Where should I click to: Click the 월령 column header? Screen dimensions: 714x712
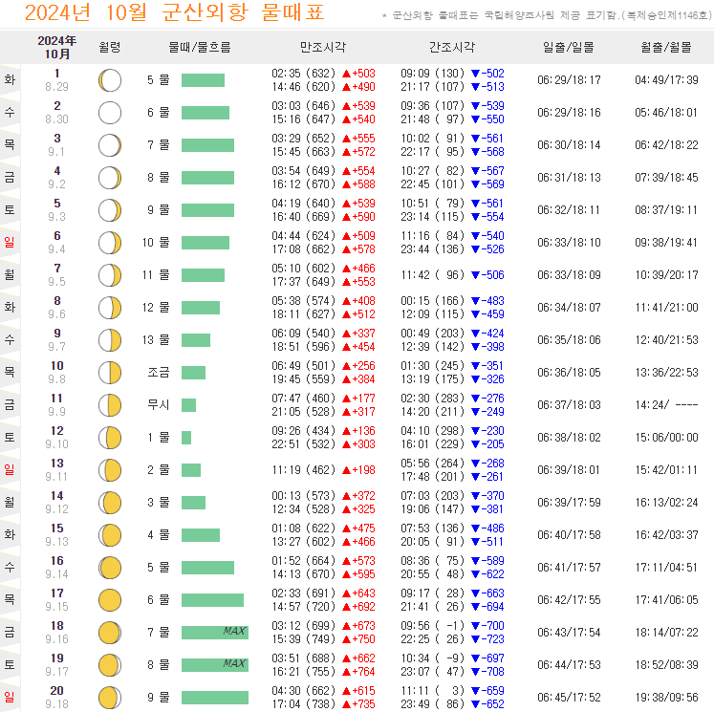point(110,47)
